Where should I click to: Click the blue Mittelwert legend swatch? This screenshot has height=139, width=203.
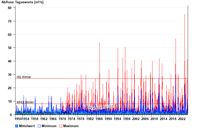(x=17, y=126)
